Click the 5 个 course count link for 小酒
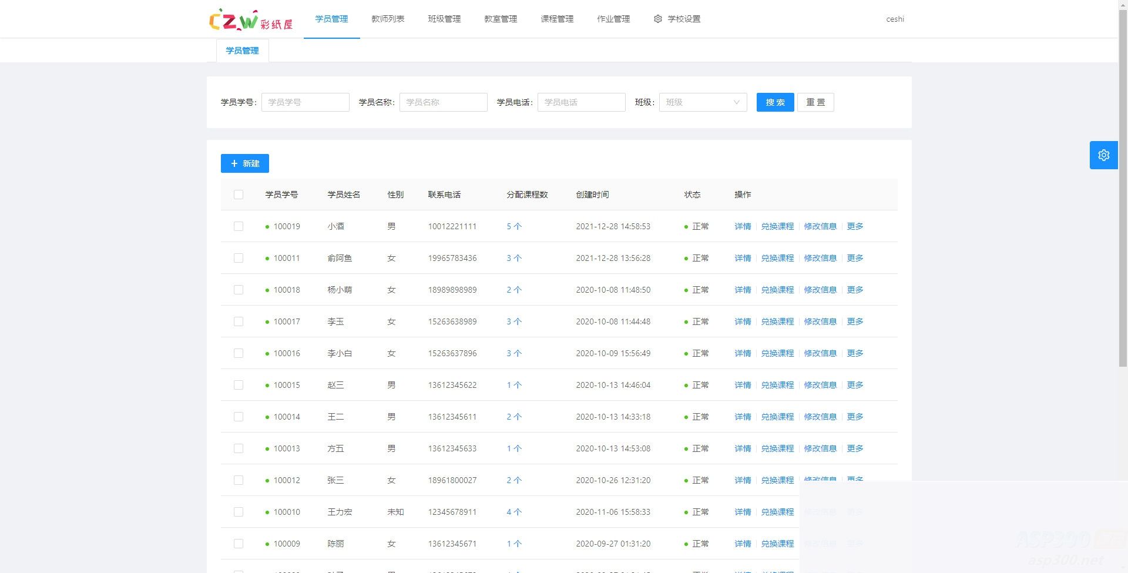The height and width of the screenshot is (573, 1128). click(513, 226)
